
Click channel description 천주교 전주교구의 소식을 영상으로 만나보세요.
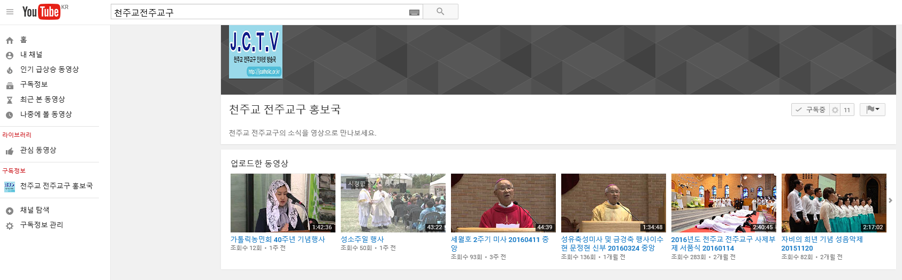click(303, 133)
